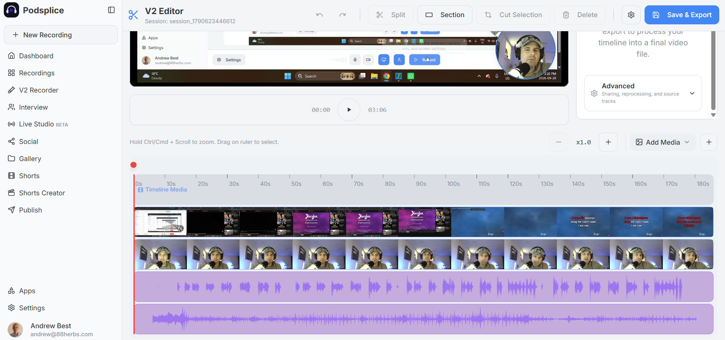Click the Delete toolbar button
Image resolution: width=725 pixels, height=340 pixels.
[x=580, y=15]
